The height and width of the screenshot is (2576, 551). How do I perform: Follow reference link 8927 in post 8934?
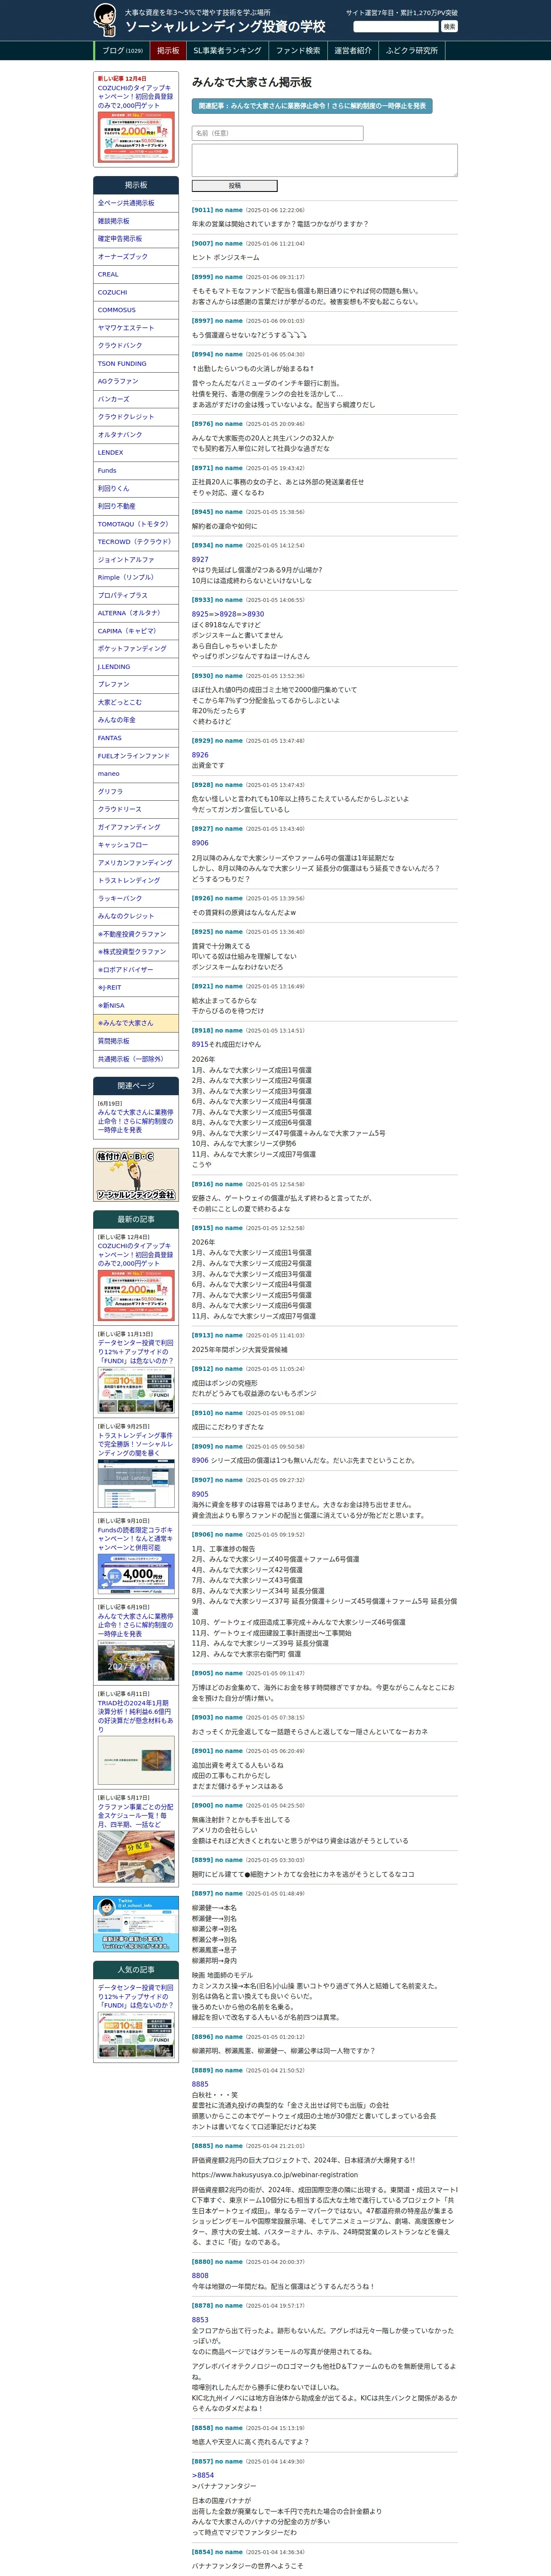tap(200, 560)
